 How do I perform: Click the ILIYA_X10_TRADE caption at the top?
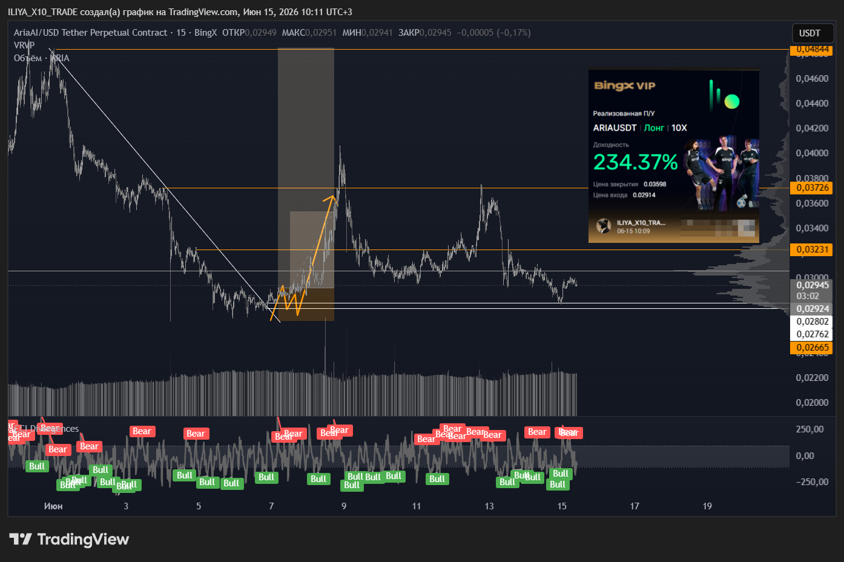click(x=43, y=12)
